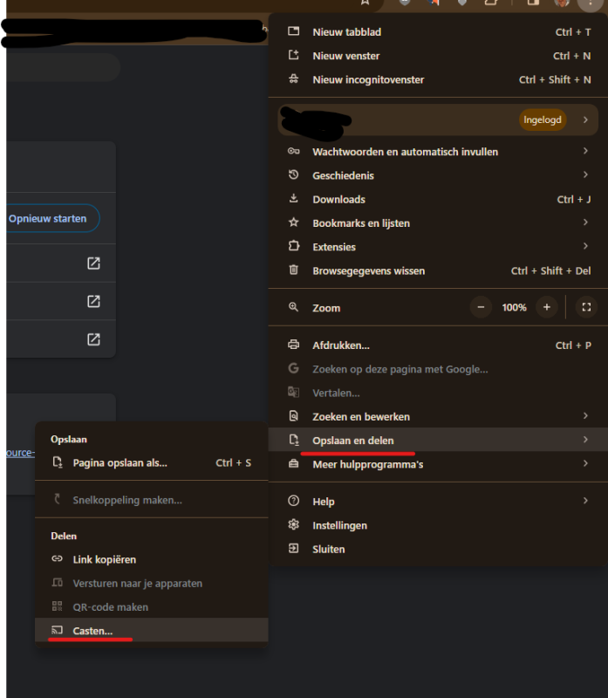Click the Browsegegevens wissen trash icon
Screen dimensions: 608x698
294,270
